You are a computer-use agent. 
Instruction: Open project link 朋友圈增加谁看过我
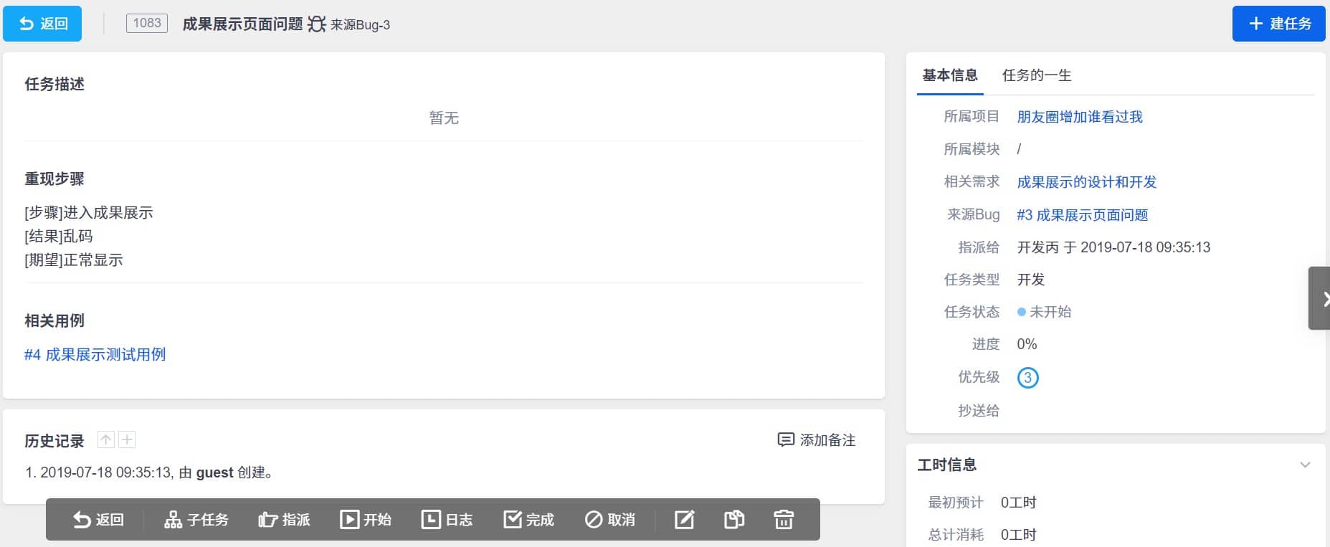[1079, 117]
